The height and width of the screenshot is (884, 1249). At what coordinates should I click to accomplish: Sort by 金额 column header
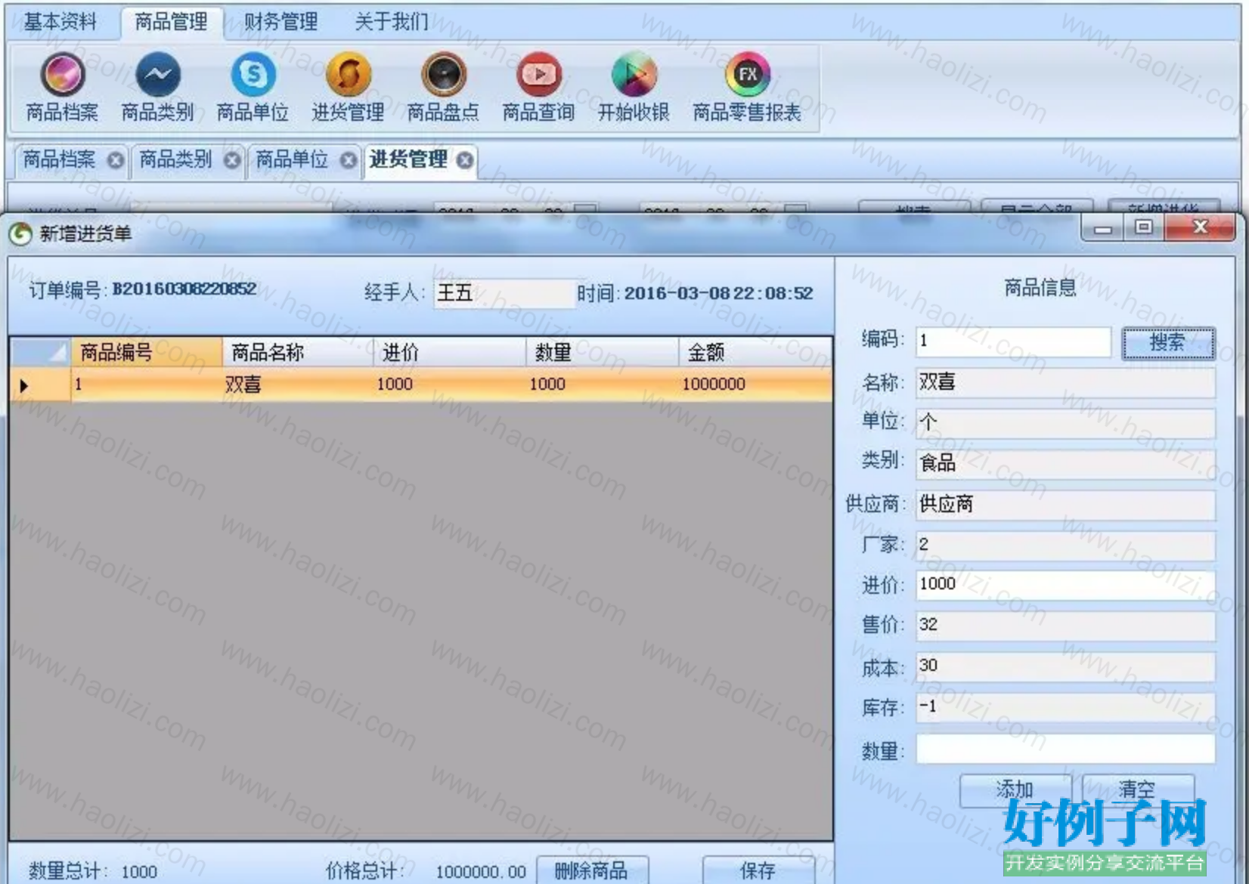click(755, 352)
